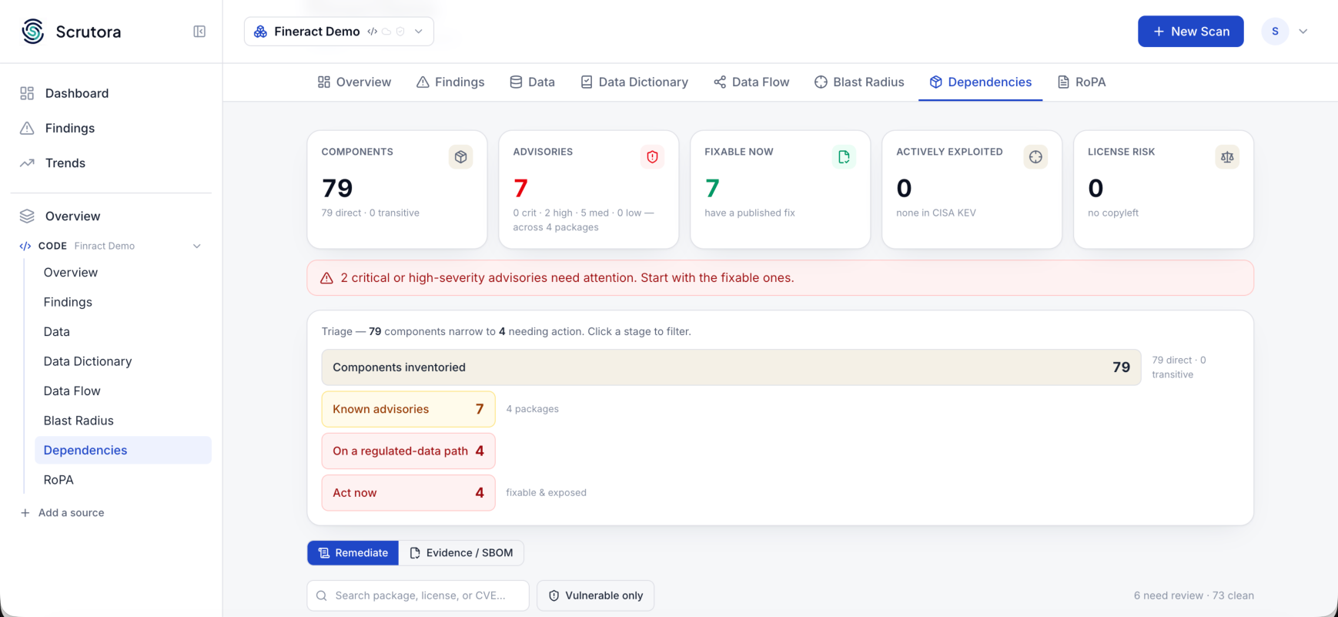1338x617 pixels.
Task: Click the Actively Exploited crosshair icon
Action: pos(1035,157)
